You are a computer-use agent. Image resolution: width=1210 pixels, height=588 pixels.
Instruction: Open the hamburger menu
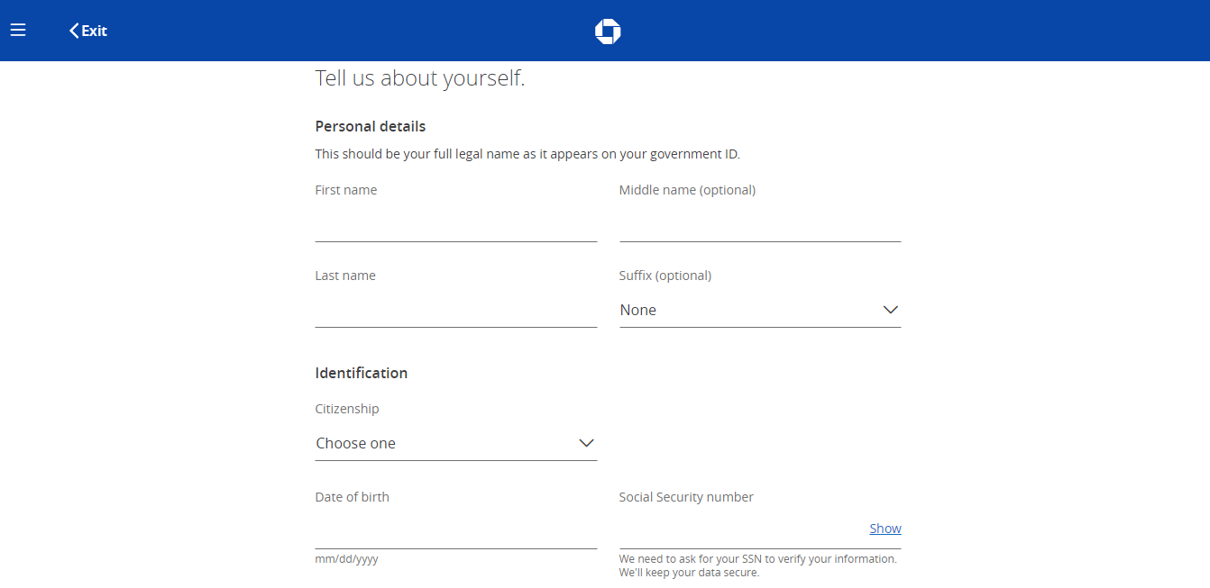[x=18, y=31]
